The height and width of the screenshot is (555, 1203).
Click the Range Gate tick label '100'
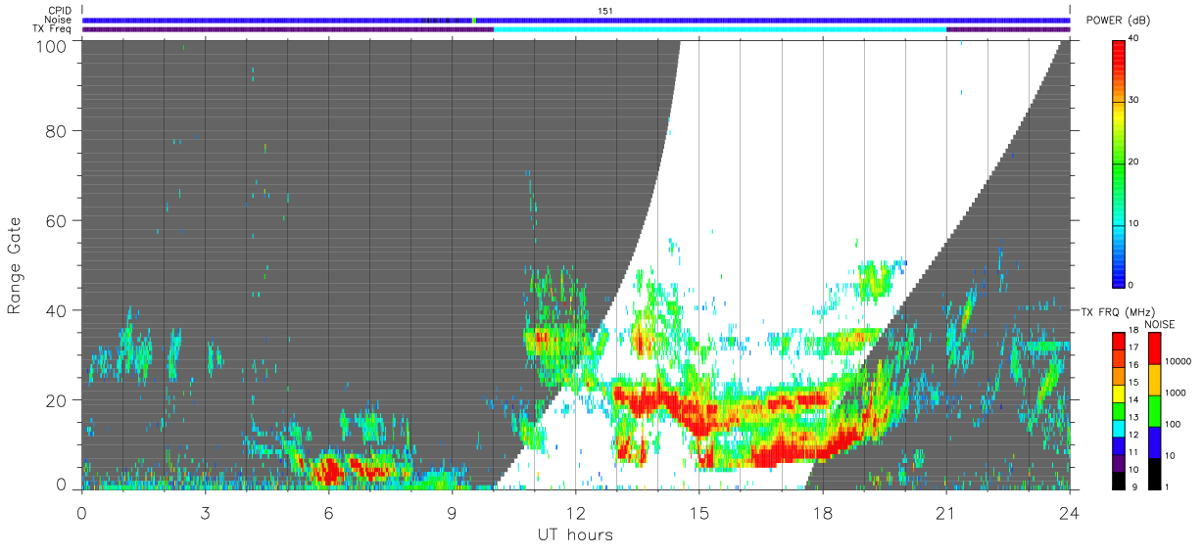pyautogui.click(x=50, y=46)
